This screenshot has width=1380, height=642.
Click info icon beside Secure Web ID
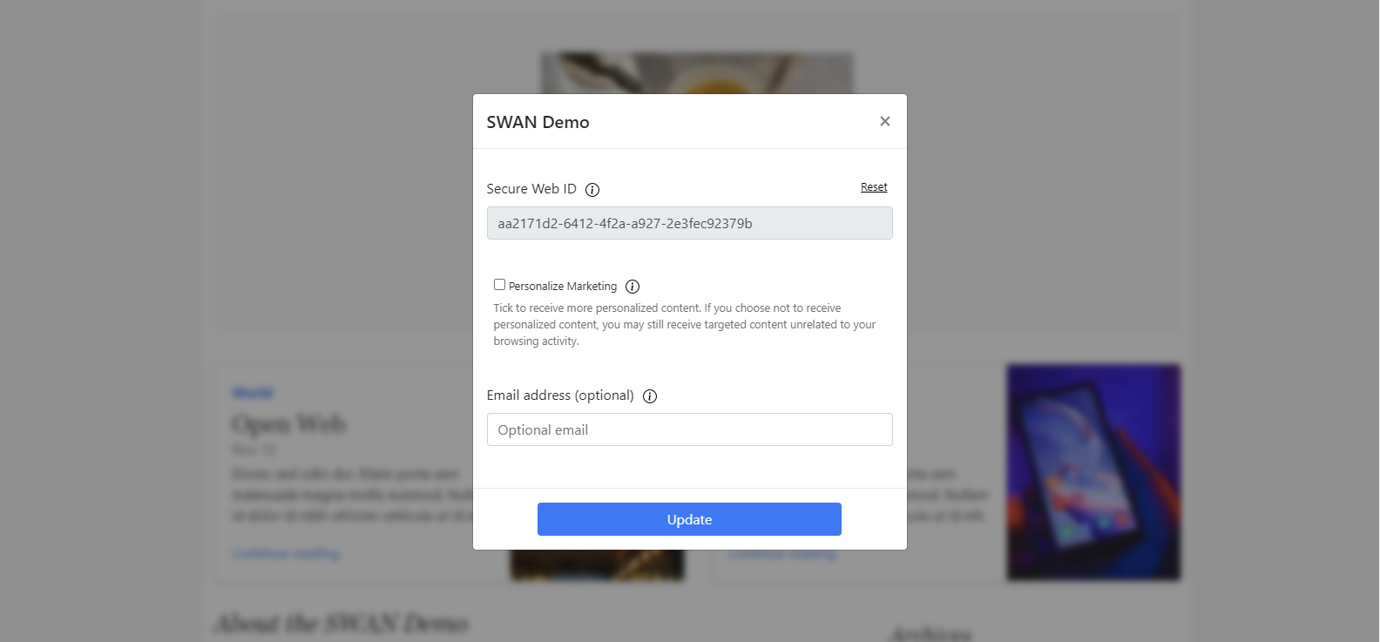(x=592, y=190)
